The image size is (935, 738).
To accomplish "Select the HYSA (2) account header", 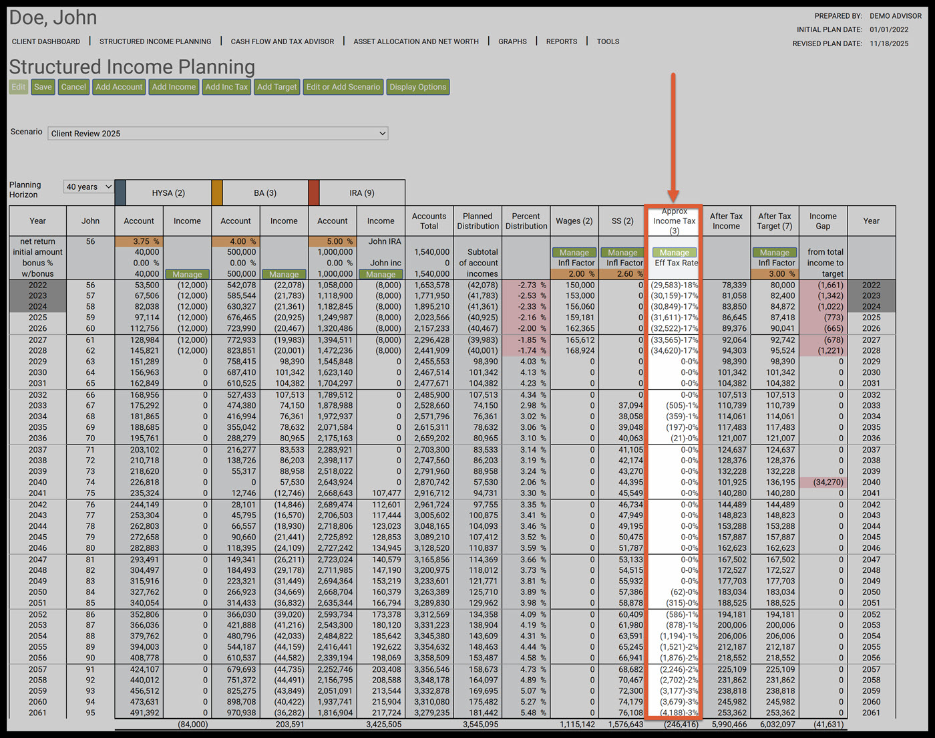I will pos(168,193).
